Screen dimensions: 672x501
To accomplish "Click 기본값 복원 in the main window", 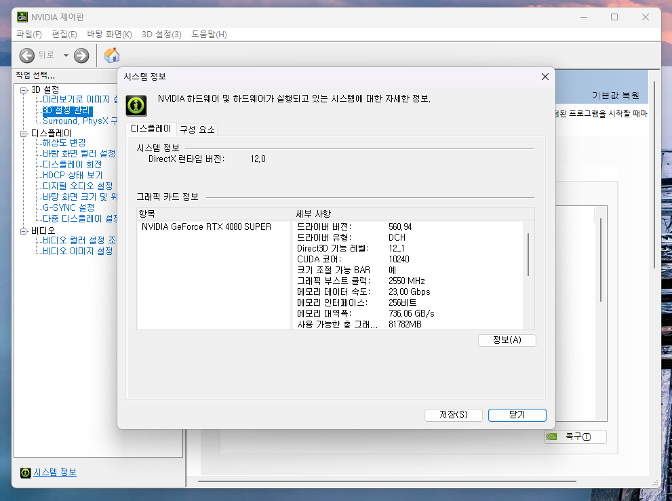I will pyautogui.click(x=616, y=96).
